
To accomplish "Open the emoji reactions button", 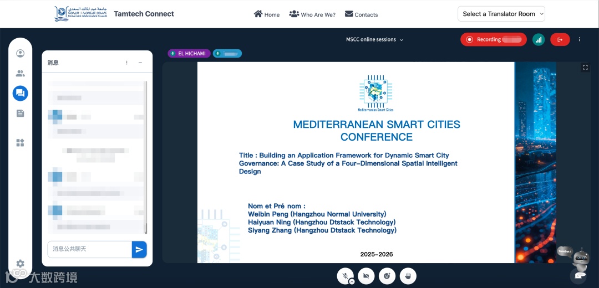I will [387, 276].
